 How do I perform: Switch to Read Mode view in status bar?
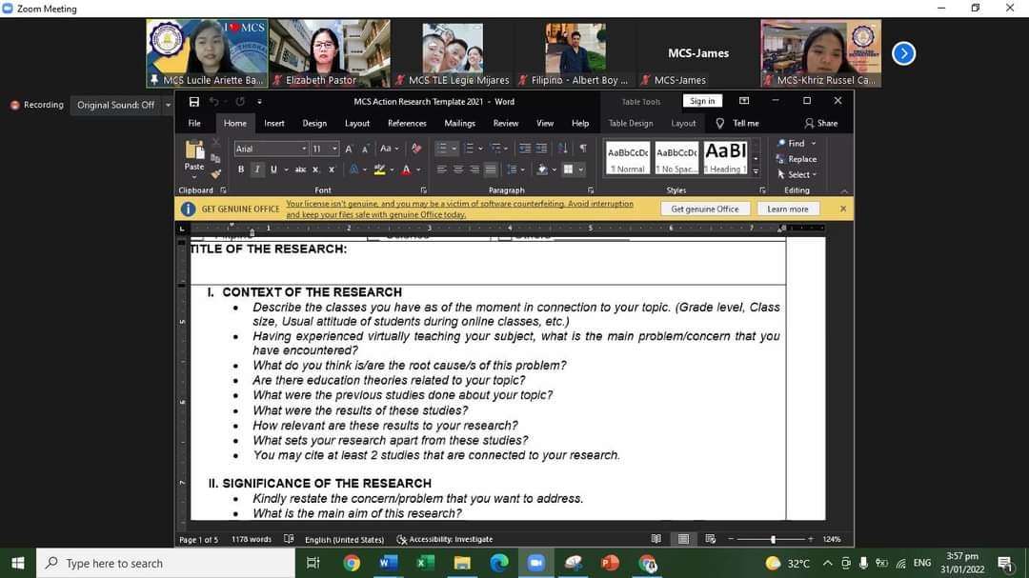656,539
